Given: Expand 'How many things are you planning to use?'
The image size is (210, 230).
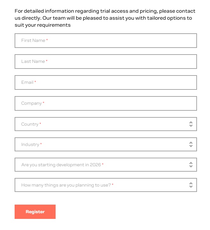Looking at the screenshot, I should 102,185.
